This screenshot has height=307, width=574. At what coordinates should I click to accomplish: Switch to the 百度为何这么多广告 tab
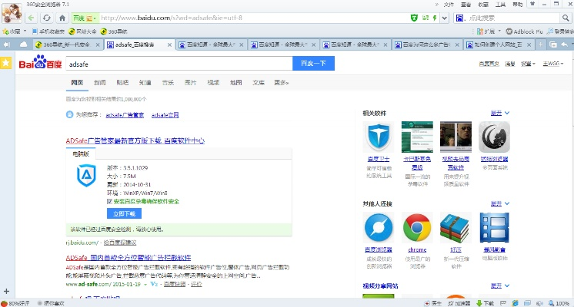point(427,45)
